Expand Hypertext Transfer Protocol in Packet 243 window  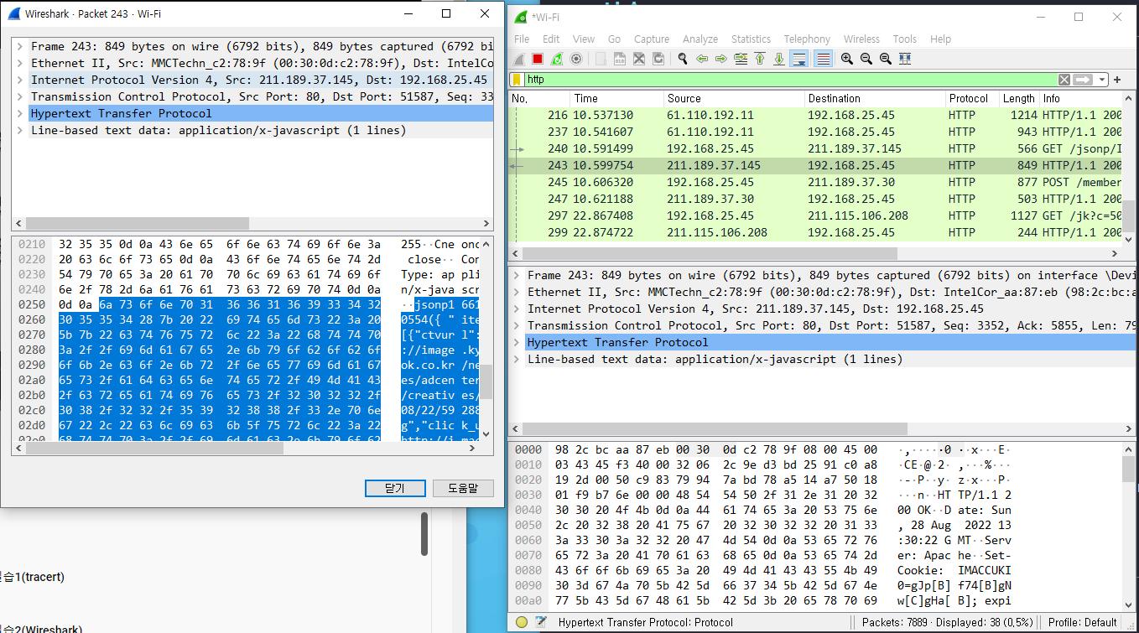point(19,113)
